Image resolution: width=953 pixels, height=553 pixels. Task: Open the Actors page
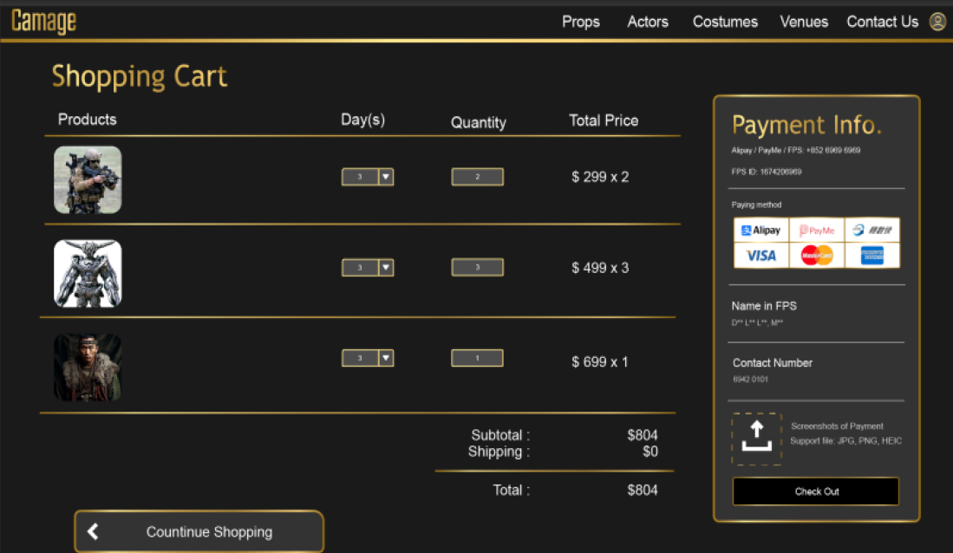(648, 22)
